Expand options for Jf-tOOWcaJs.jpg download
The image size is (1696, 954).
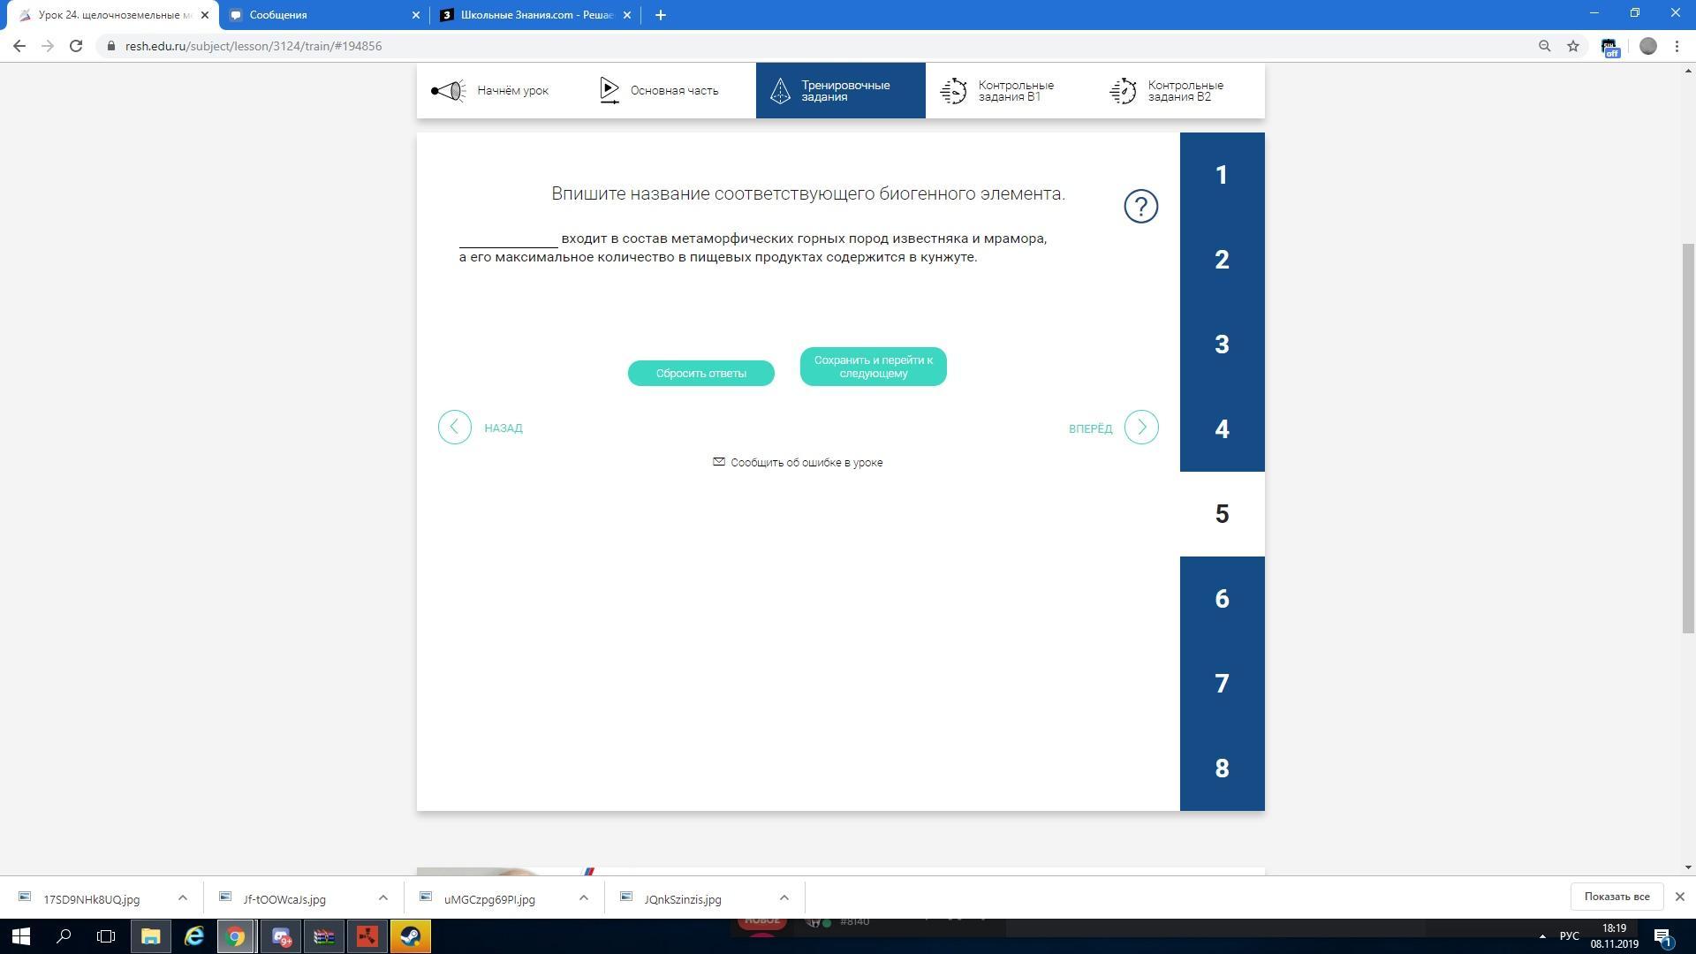tap(382, 898)
